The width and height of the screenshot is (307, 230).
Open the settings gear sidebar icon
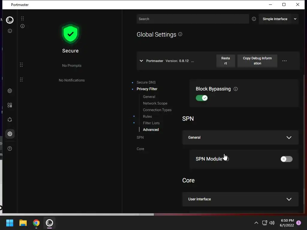10,134
